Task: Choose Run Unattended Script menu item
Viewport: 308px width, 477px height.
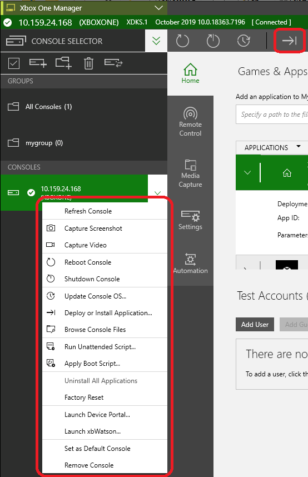Action: click(105, 347)
